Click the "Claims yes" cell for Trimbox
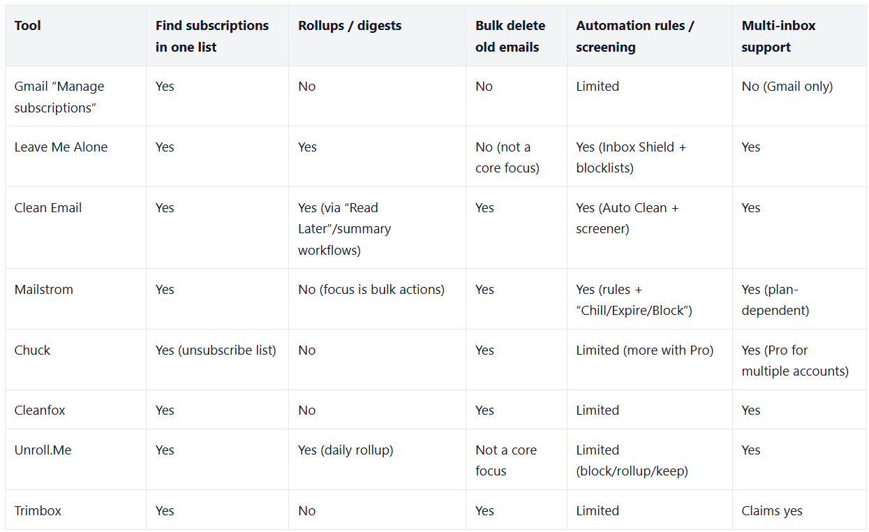The image size is (869, 532). coord(772,511)
